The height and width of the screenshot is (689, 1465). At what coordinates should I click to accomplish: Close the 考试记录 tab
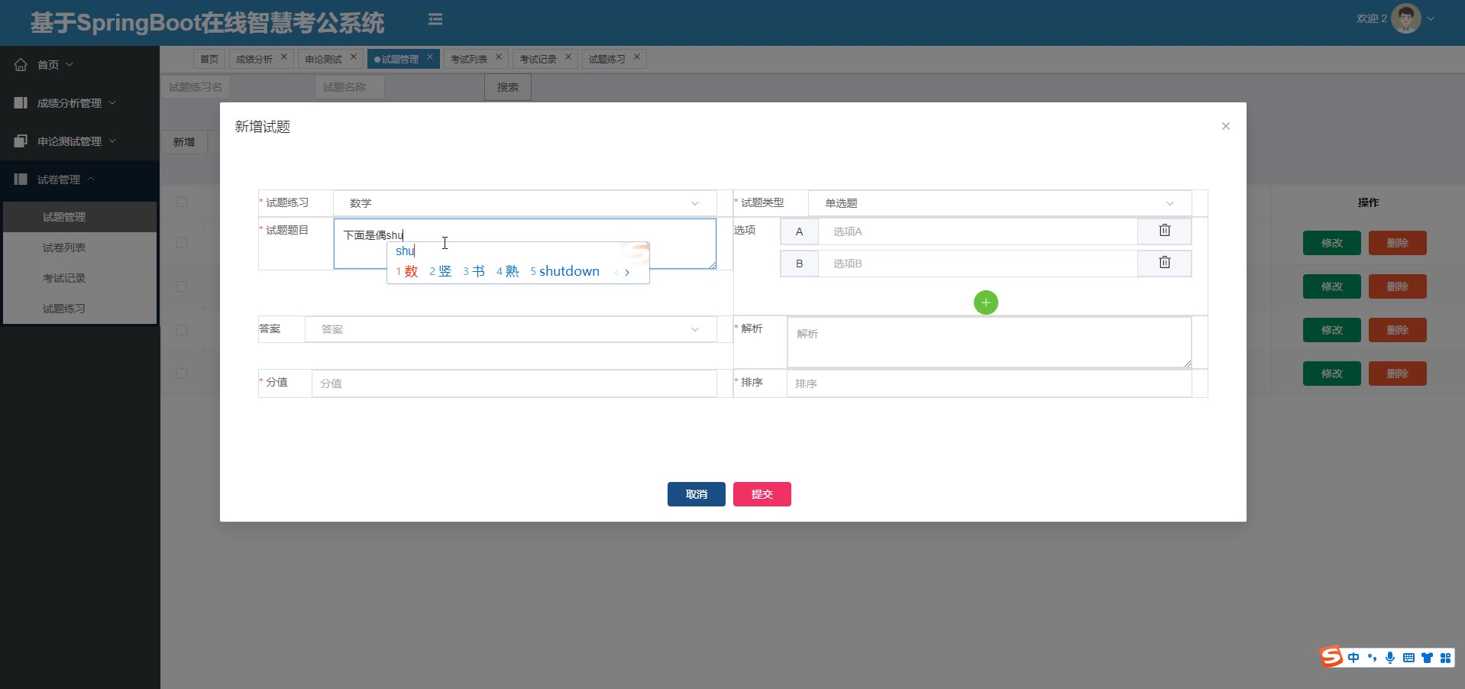point(568,57)
